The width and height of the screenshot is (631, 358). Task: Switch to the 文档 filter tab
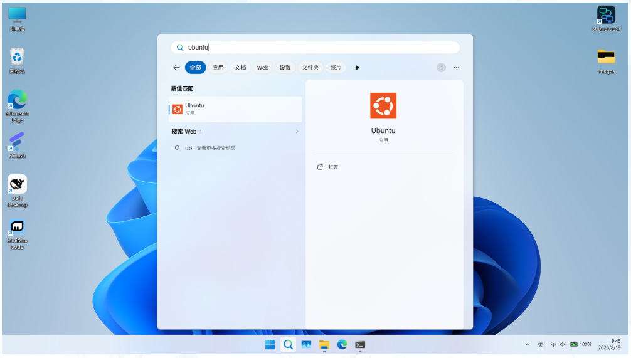[240, 68]
